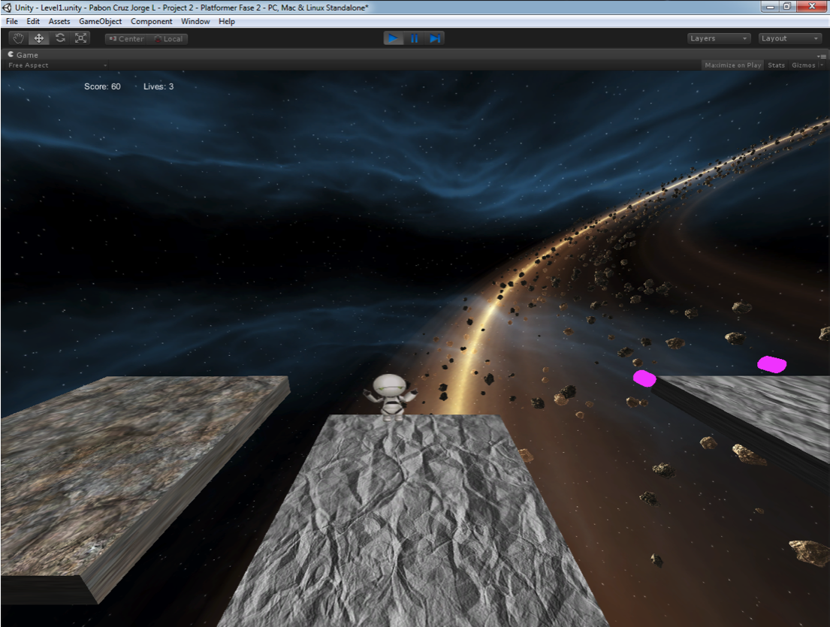Open the Gizmos options
The height and width of the screenshot is (627, 830).
(x=807, y=65)
